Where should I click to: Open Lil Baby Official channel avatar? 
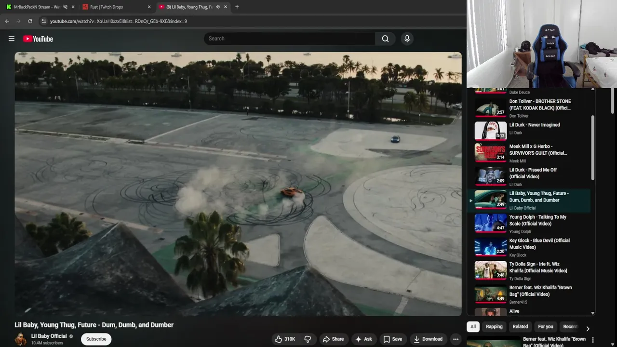pos(21,339)
